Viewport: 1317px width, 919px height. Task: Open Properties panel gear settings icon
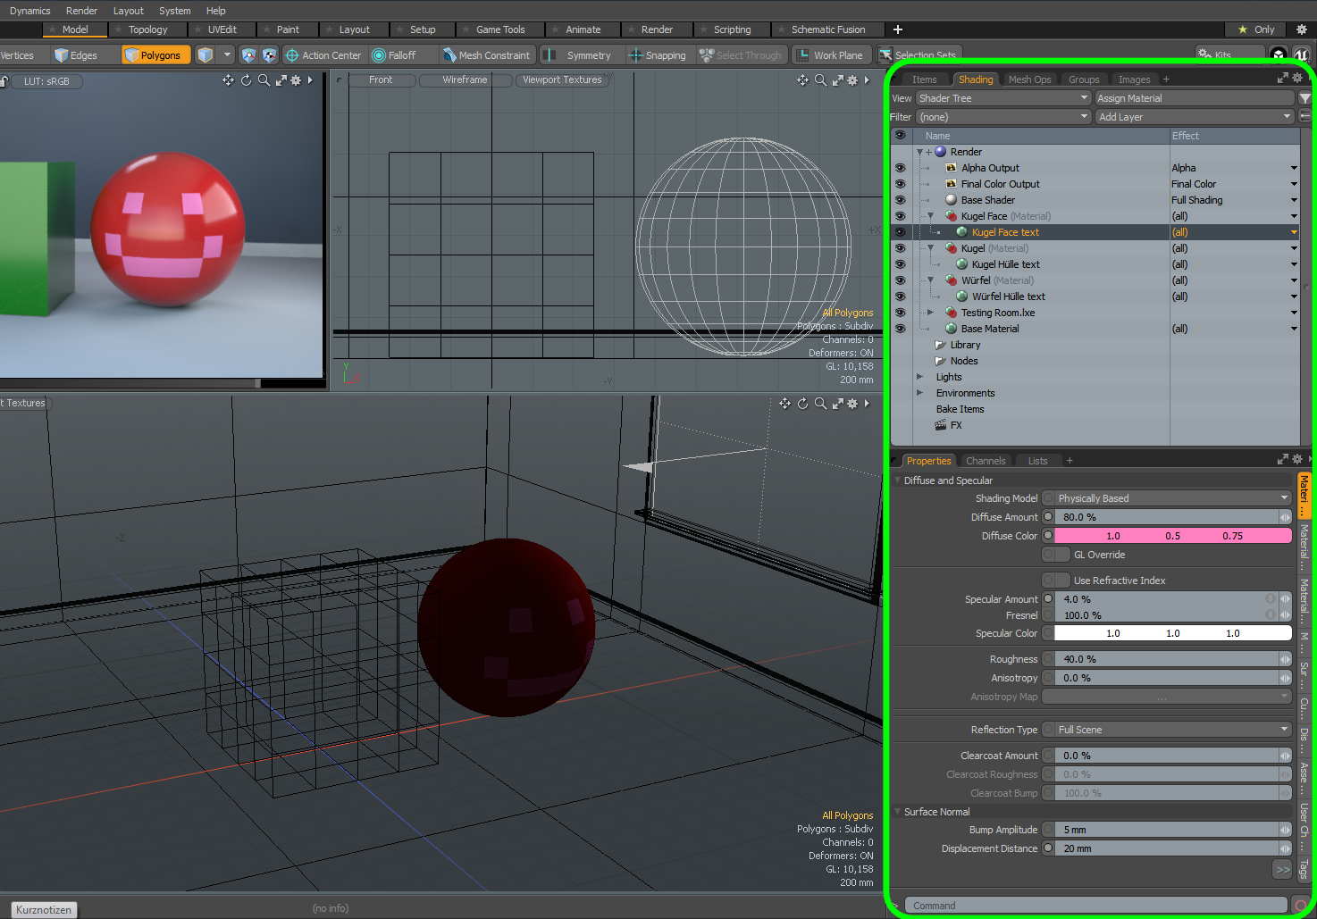[x=1297, y=460]
